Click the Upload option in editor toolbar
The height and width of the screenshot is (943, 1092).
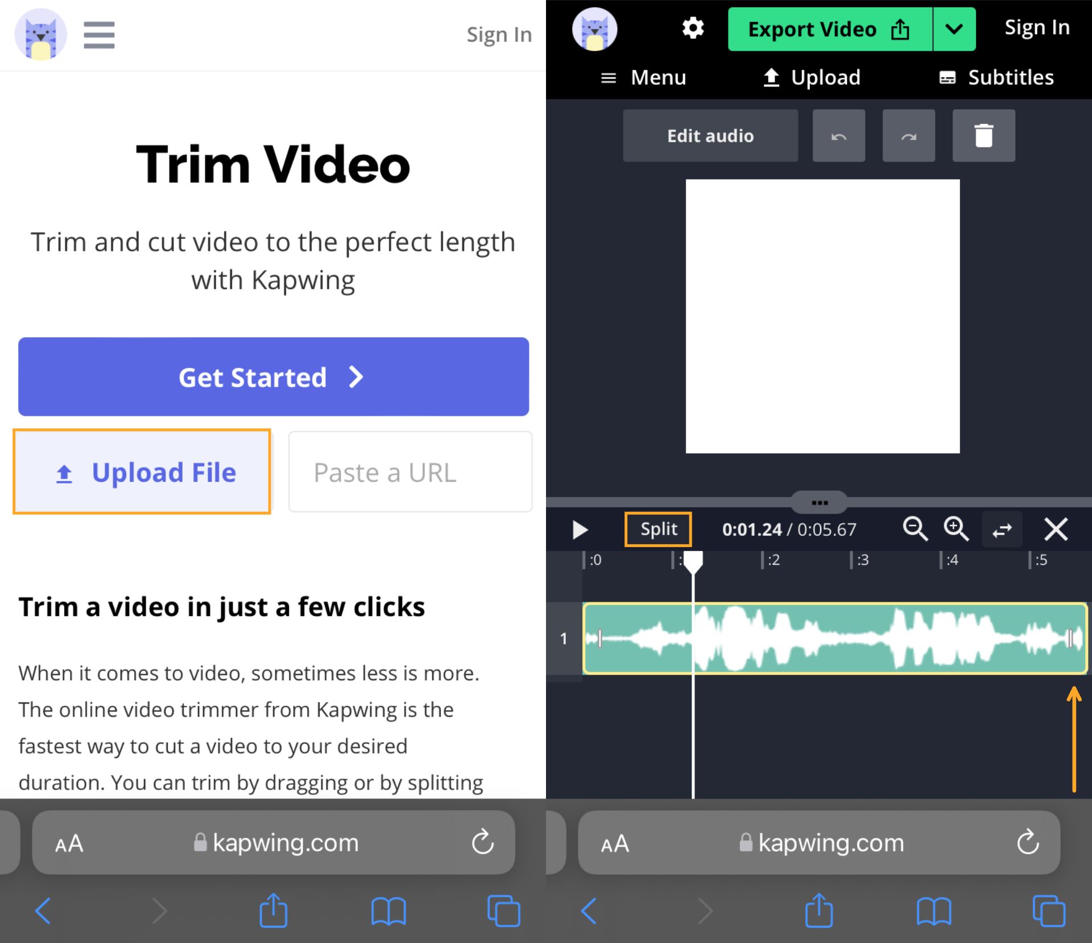[812, 77]
